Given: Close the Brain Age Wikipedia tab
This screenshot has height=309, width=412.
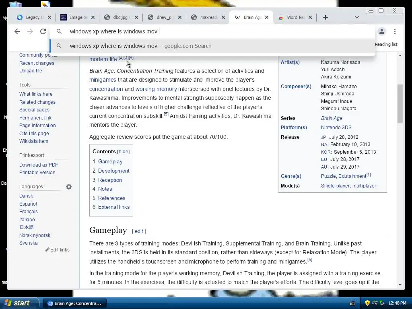Looking at the screenshot, I should coord(267,17).
